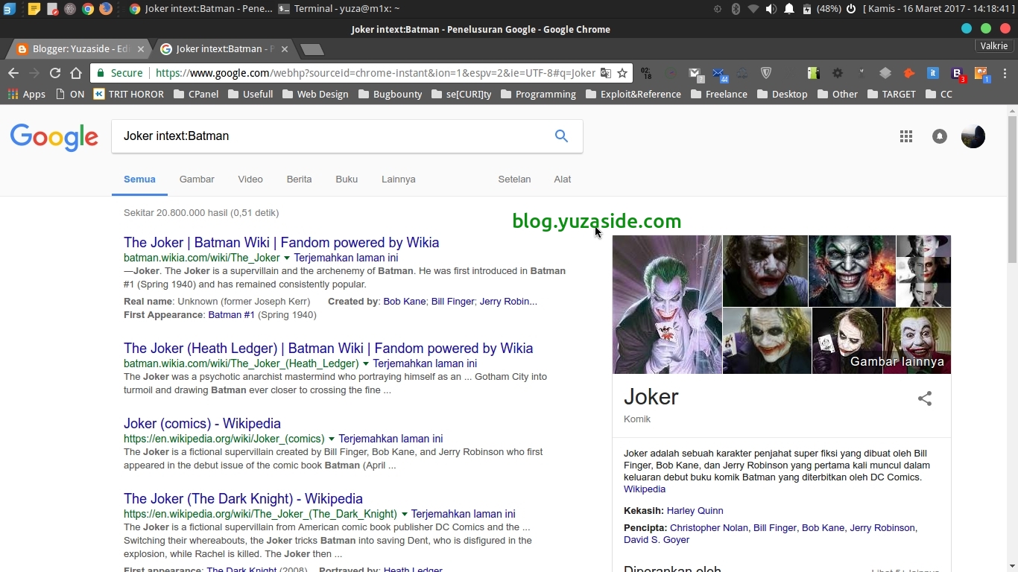Expand dropdown next to Joker_(comics) Wikipedia URL
Viewport: 1018px width, 572px height.
tap(332, 439)
